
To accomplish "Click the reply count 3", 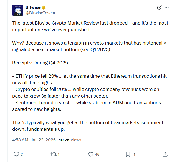I will (22, 154).
